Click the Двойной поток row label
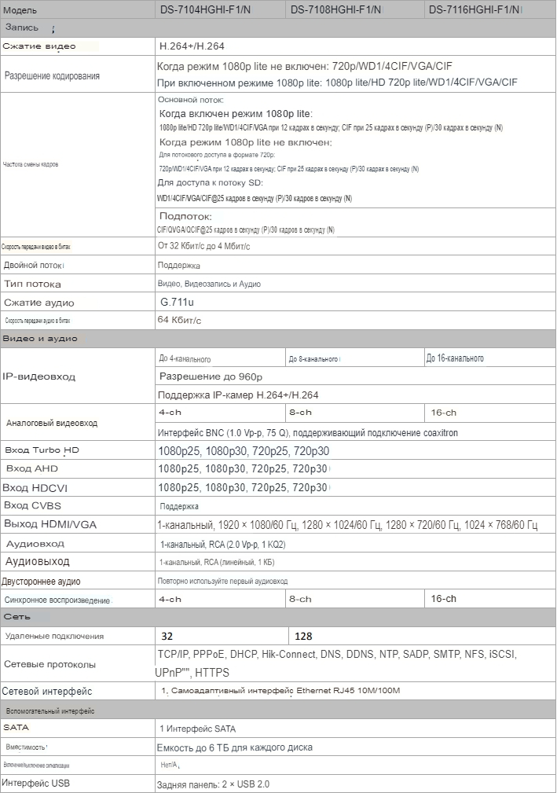Viewport: 557px width, 793px height. [33, 265]
